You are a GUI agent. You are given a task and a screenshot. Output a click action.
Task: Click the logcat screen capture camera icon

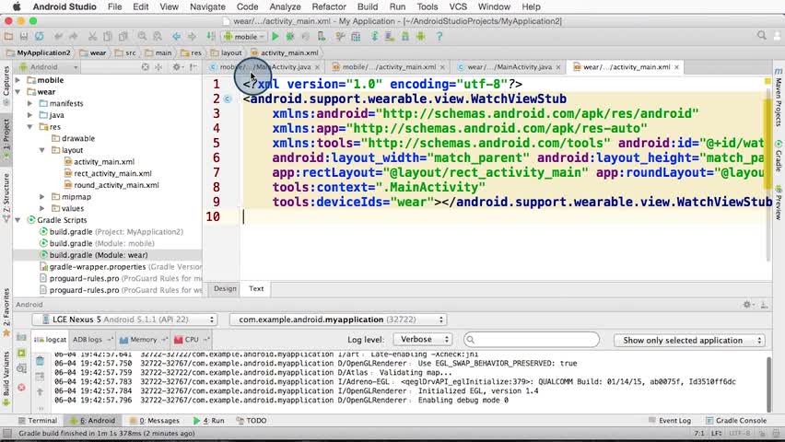click(x=21, y=337)
